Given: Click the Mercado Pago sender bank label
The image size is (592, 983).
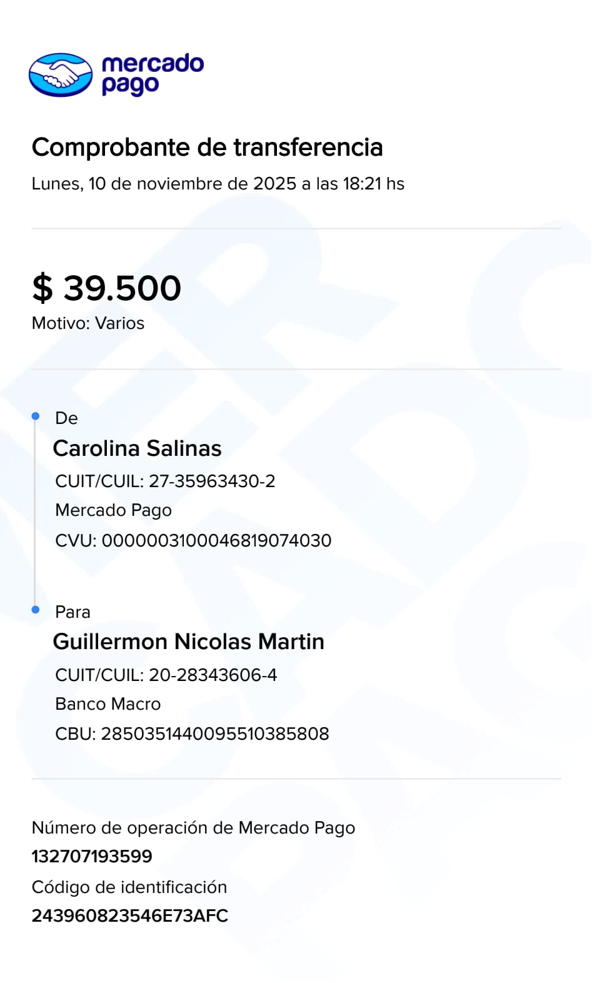Looking at the screenshot, I should point(113,510).
